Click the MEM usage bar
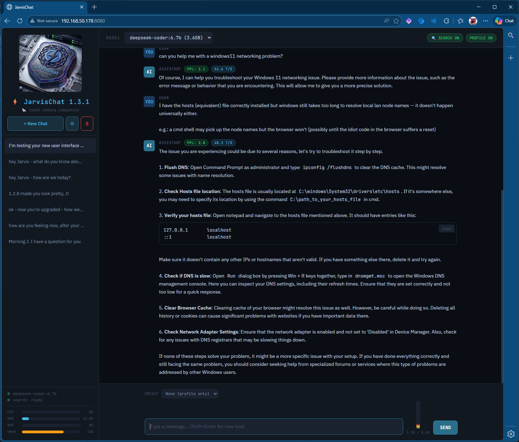Image resolution: width=519 pixels, height=442 pixels. coord(51,419)
